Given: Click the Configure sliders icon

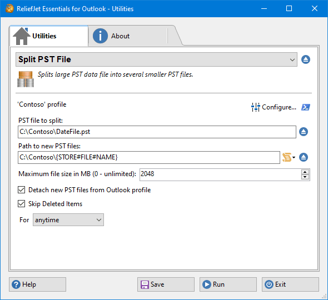Looking at the screenshot, I should pyautogui.click(x=255, y=107).
